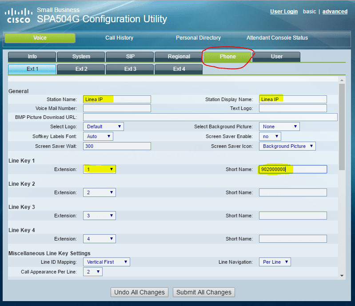Open Line ID Mapping dropdown
This screenshot has width=355, height=306.
(106, 262)
